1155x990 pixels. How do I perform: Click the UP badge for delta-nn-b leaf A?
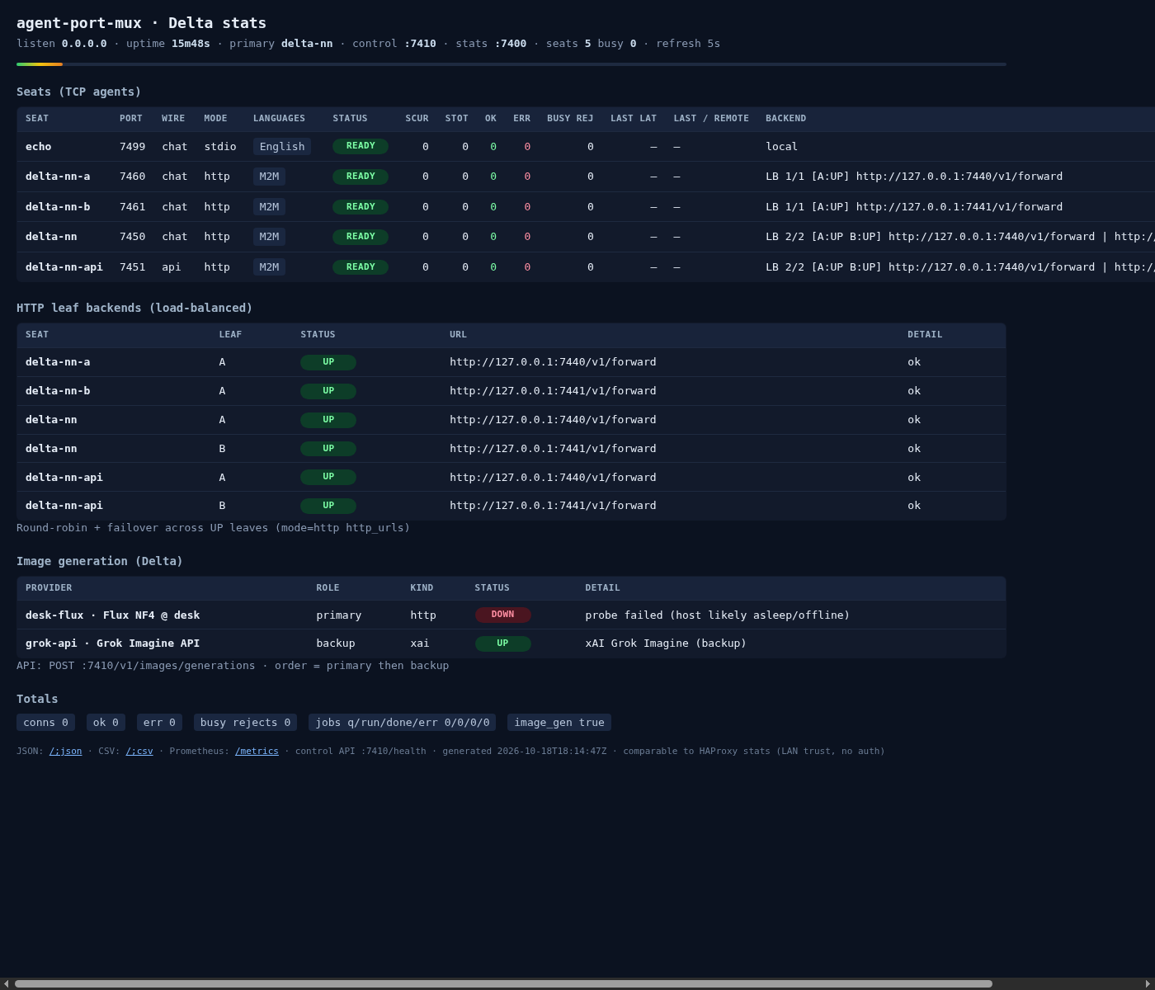coord(328,391)
